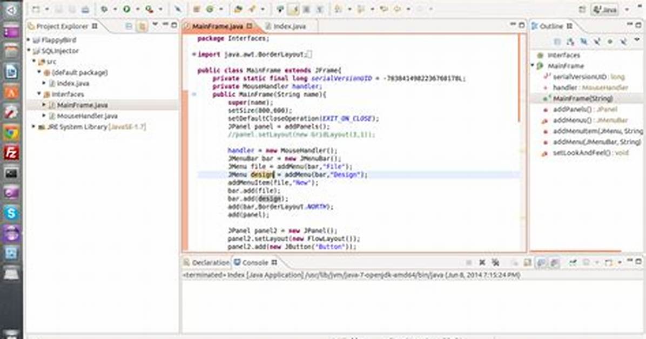Click the Print icon in toolbar

click(85, 9)
